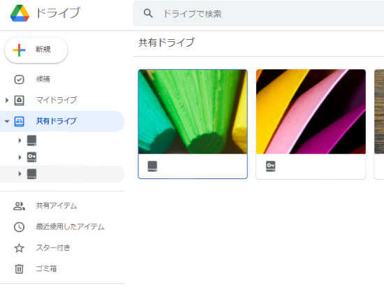This screenshot has width=384, height=288.
Task: Expand the highlighted third shared drive arrow
Action: (20, 174)
